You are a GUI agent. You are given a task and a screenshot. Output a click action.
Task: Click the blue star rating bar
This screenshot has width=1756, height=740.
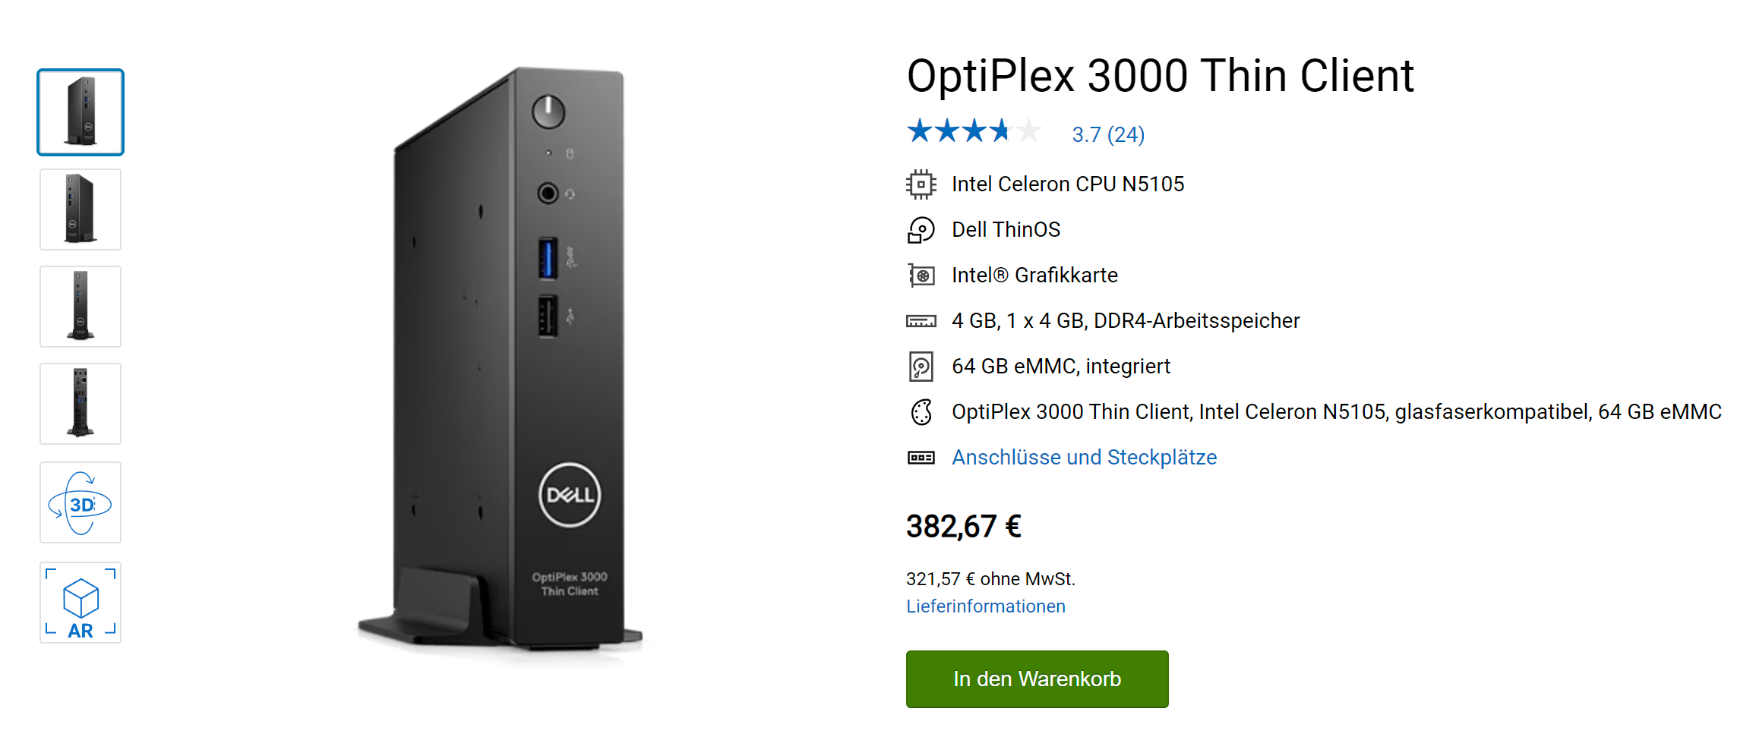[974, 131]
